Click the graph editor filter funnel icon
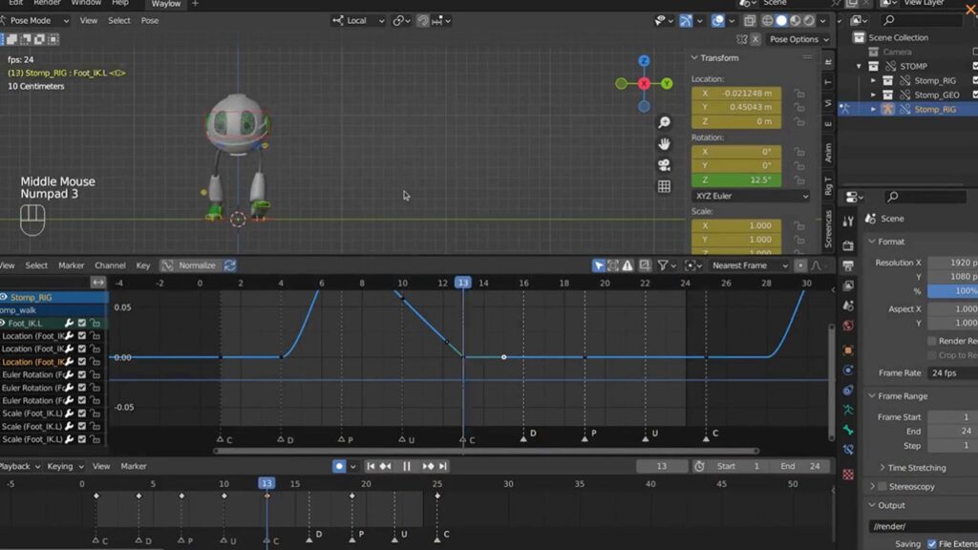The width and height of the screenshot is (978, 550). [x=663, y=265]
